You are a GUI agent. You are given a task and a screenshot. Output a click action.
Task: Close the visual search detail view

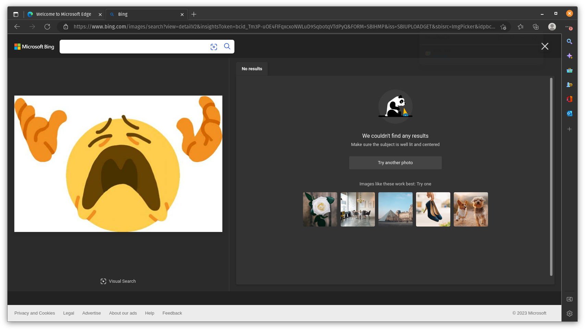(545, 46)
